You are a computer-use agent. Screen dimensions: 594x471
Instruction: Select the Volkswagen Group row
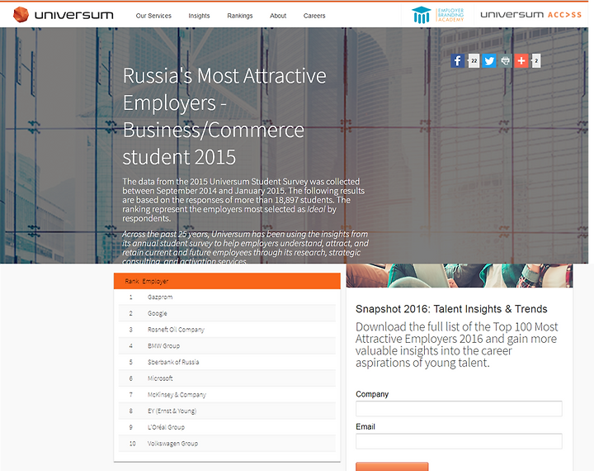pyautogui.click(x=227, y=444)
